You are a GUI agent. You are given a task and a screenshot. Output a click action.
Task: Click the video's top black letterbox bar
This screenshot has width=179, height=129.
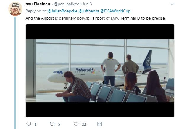[100, 32]
